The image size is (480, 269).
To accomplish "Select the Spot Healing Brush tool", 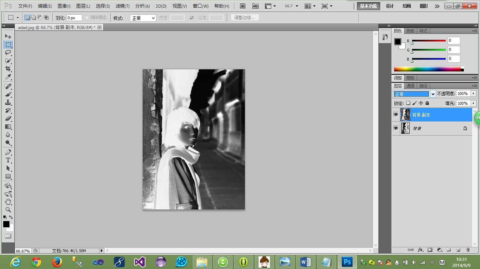I will tap(8, 86).
